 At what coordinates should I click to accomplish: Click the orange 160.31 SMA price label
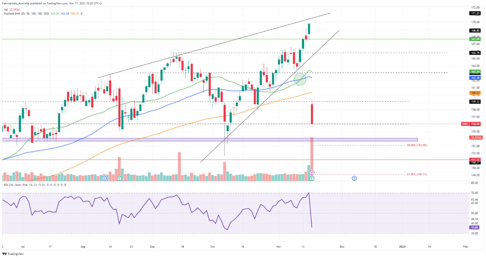[x=475, y=93]
